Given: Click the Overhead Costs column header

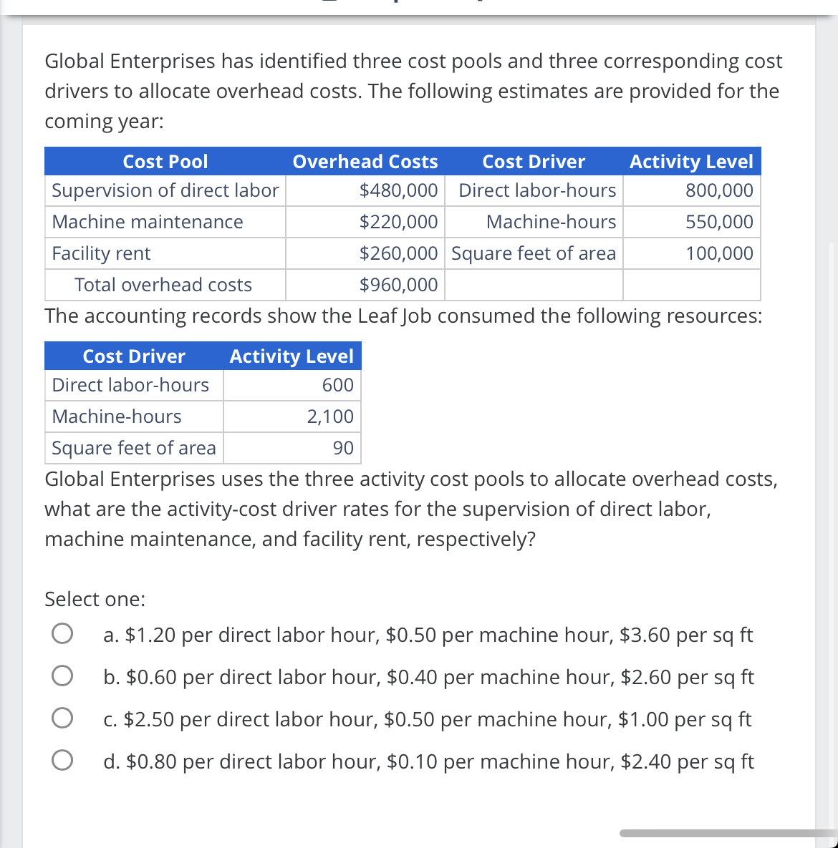Looking at the screenshot, I should tap(365, 162).
